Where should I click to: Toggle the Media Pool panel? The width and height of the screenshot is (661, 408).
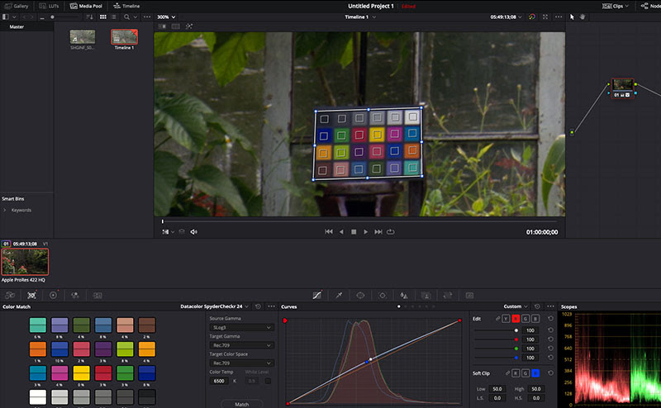point(86,6)
